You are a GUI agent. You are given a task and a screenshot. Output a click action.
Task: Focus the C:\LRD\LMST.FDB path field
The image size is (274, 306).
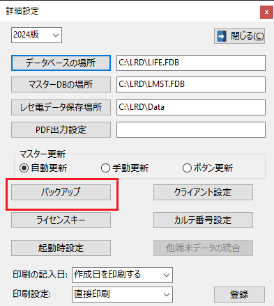[x=191, y=85]
